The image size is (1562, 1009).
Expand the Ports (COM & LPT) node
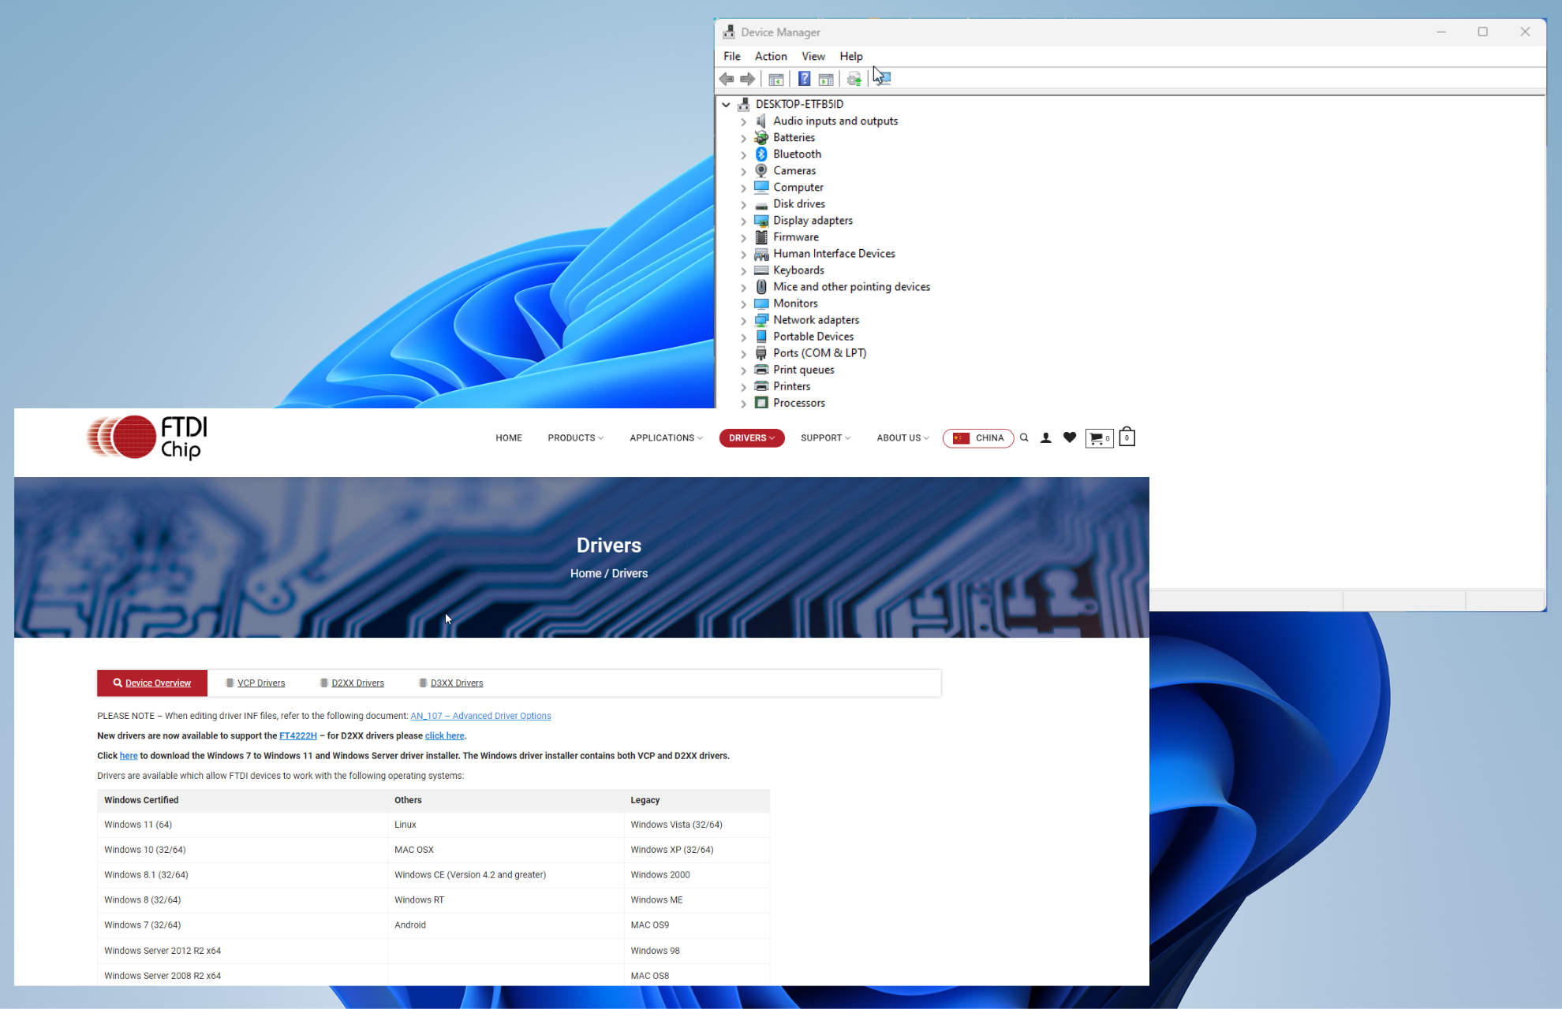(x=743, y=354)
